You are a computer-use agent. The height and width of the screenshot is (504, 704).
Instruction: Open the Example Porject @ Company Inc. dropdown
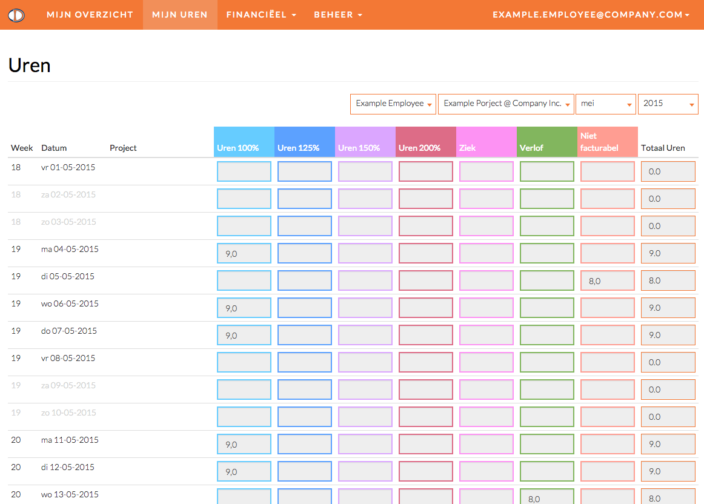[506, 104]
